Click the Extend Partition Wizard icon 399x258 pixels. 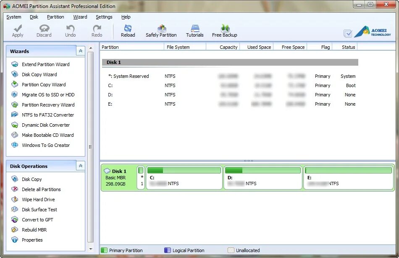coord(15,64)
